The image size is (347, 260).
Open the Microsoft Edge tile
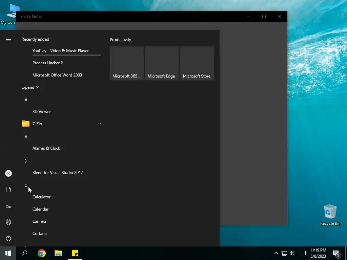[162, 63]
